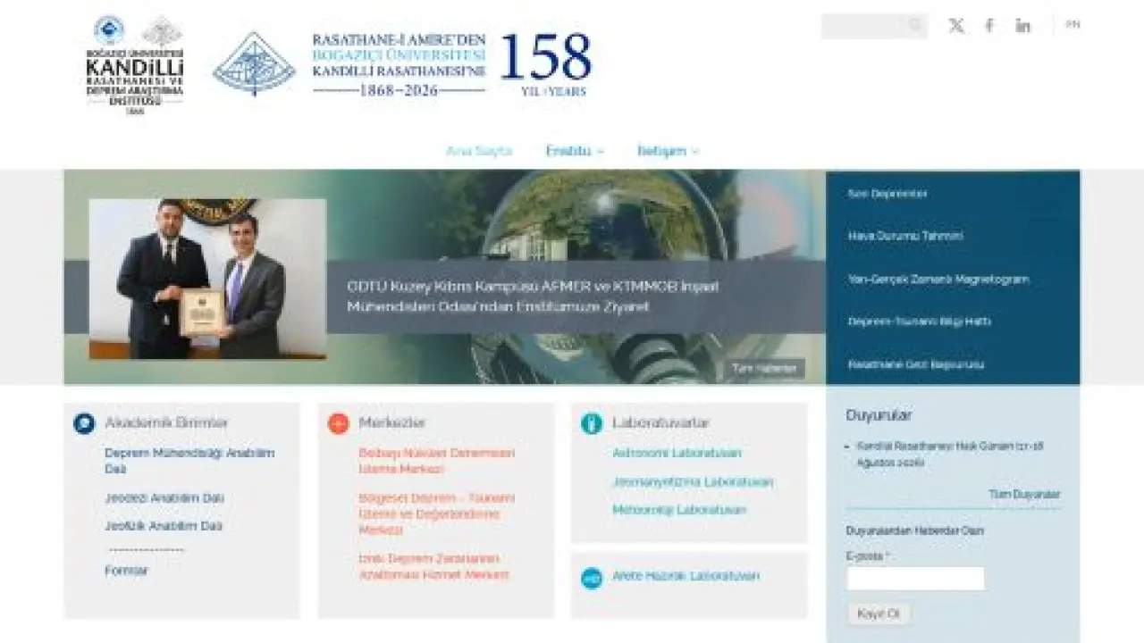Screen dimensions: 1144x643
Task: Click the Duyurulardan Haberdar Olun text
Action: coord(915,530)
